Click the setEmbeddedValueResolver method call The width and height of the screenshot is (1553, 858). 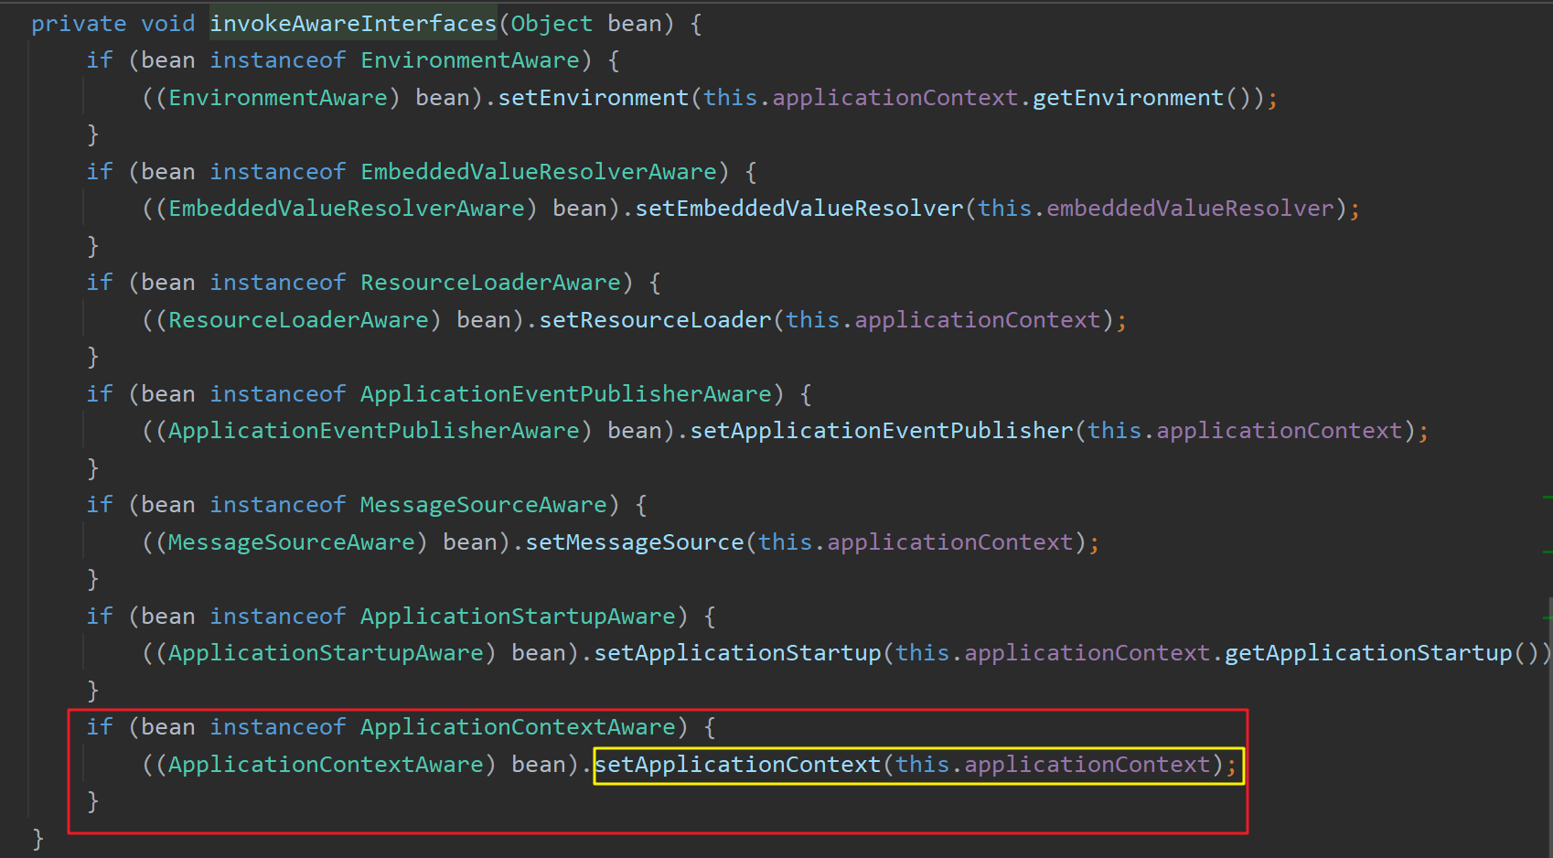click(799, 209)
